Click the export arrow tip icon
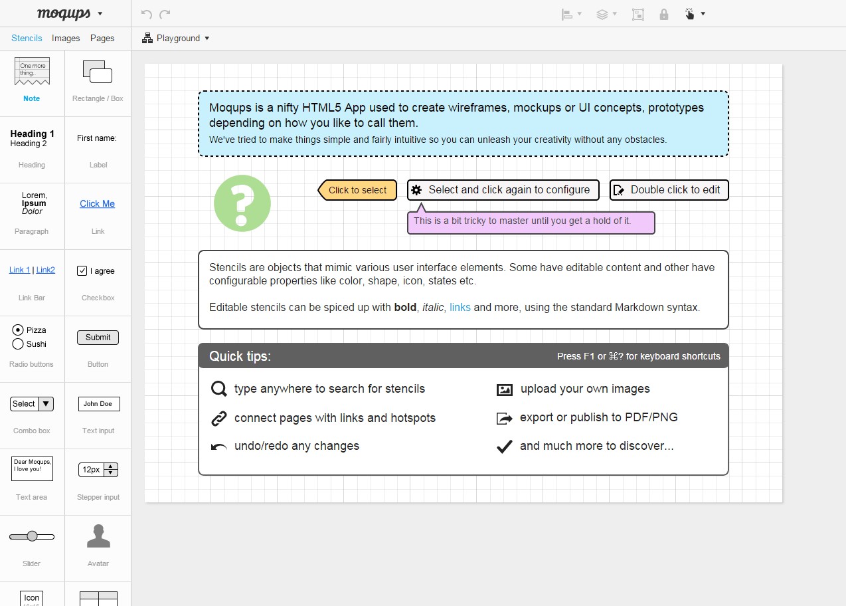The image size is (846, 606). point(505,419)
